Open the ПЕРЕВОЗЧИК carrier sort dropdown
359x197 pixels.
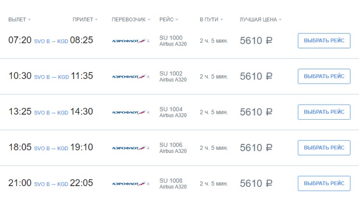(131, 20)
